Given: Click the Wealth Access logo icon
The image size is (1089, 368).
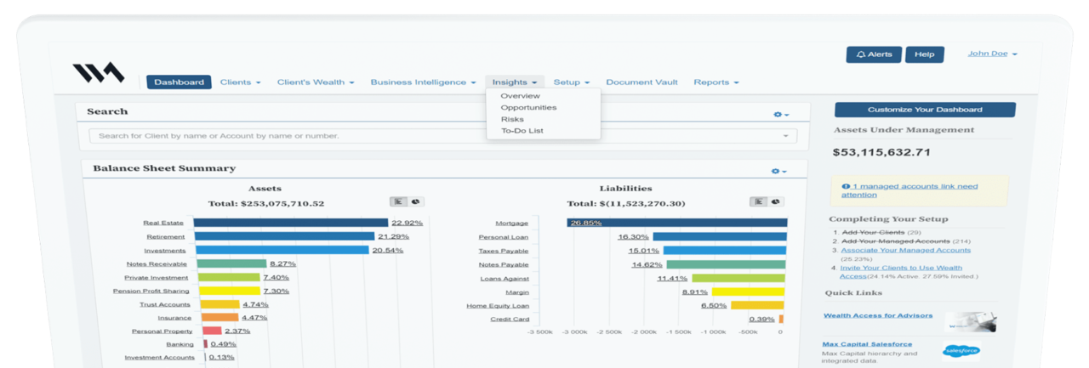Looking at the screenshot, I should [98, 73].
